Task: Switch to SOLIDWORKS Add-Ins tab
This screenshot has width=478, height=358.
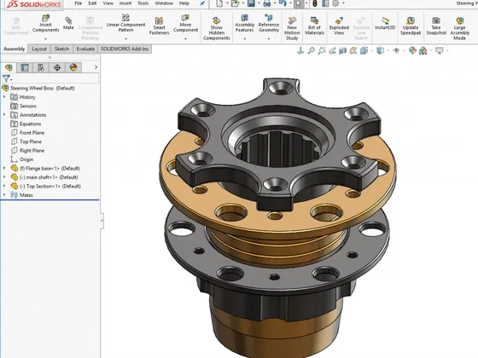Action: click(125, 49)
